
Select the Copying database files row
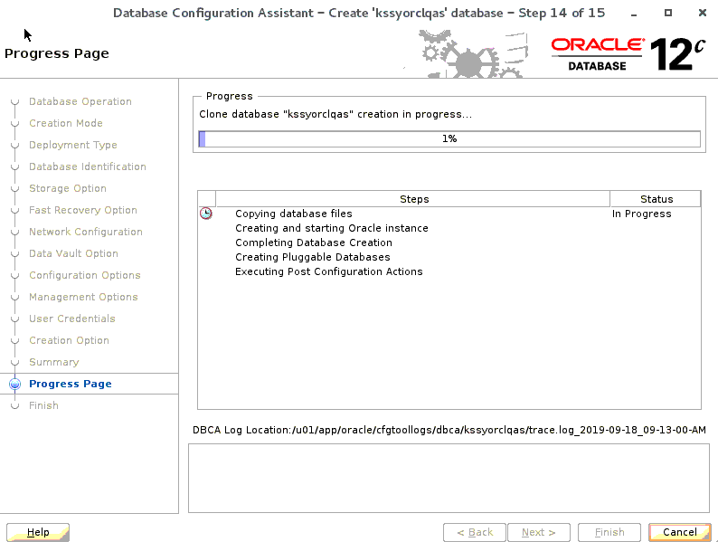coord(294,214)
